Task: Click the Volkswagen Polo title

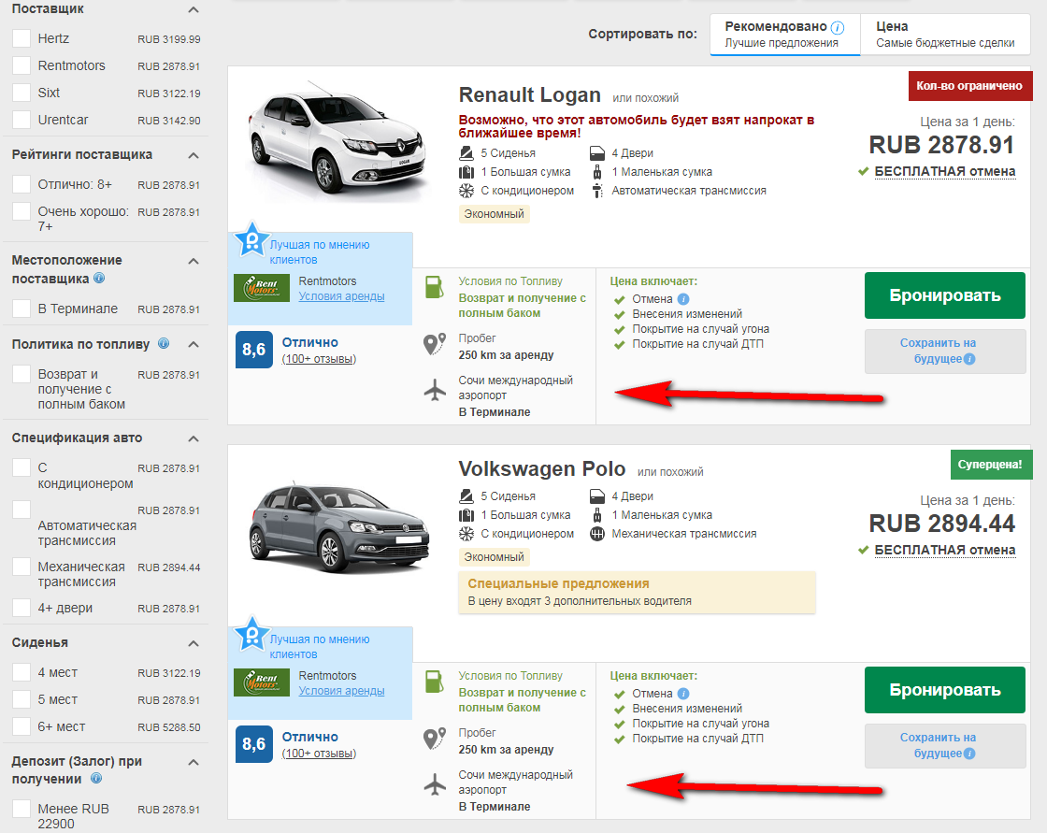Action: (541, 469)
